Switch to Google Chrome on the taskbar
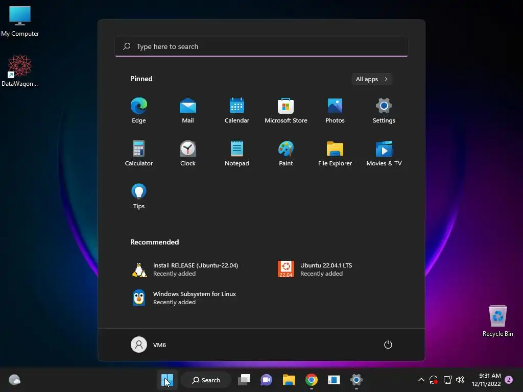Viewport: 523px width, 392px height. [x=311, y=380]
